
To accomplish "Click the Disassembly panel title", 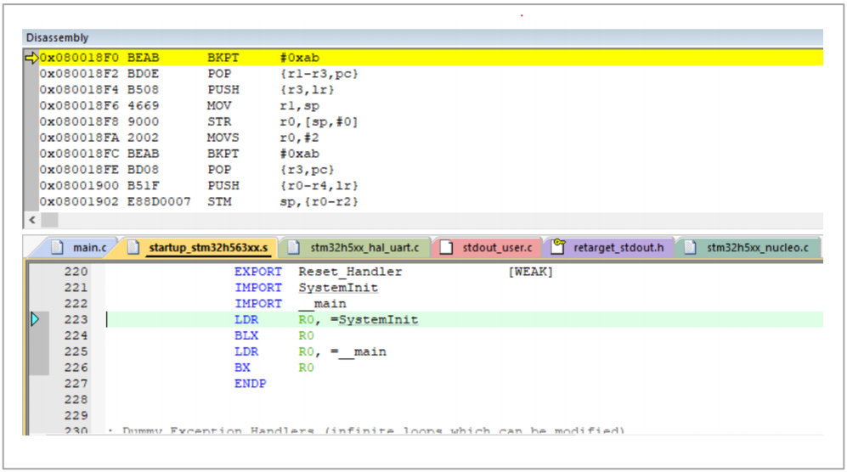I will (x=57, y=38).
